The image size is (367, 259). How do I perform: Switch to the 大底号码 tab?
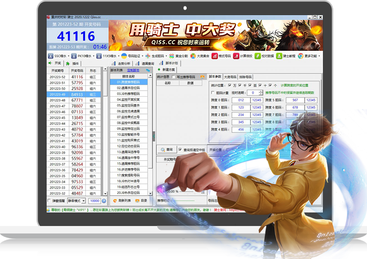(x=230, y=77)
